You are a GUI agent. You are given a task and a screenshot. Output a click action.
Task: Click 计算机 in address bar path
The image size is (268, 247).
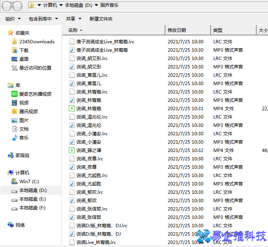tap(50, 5)
